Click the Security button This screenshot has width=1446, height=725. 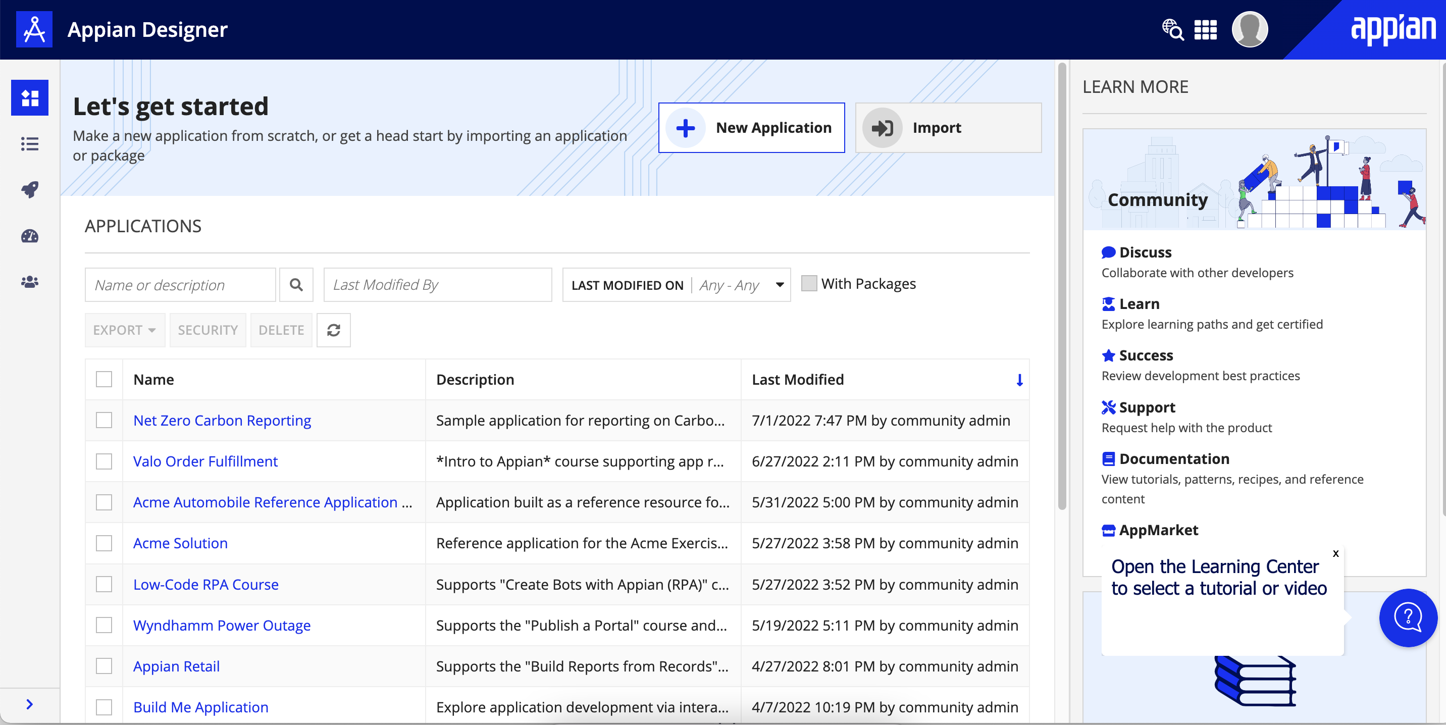click(208, 330)
